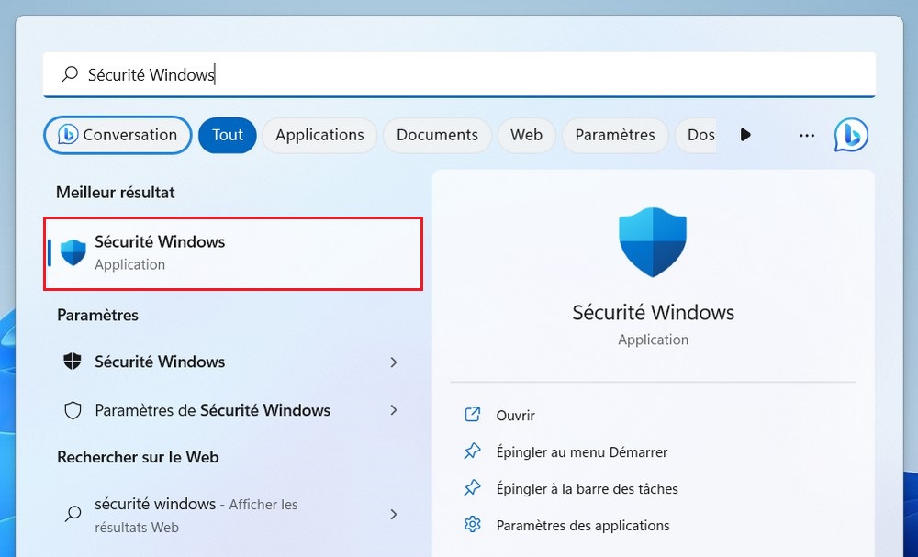This screenshot has height=557, width=918.
Task: Click the magnifying glass in the search bar
Action: [69, 75]
